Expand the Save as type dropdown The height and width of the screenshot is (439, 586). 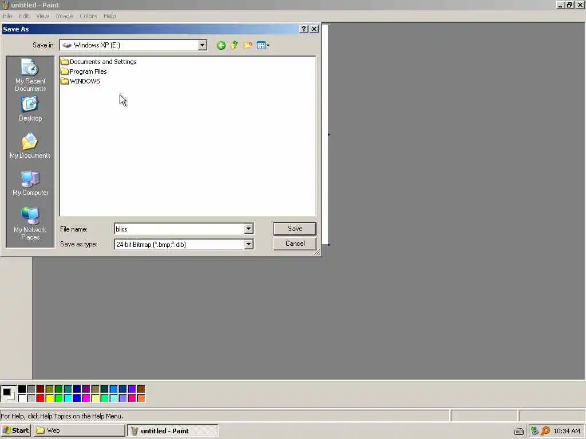248,245
